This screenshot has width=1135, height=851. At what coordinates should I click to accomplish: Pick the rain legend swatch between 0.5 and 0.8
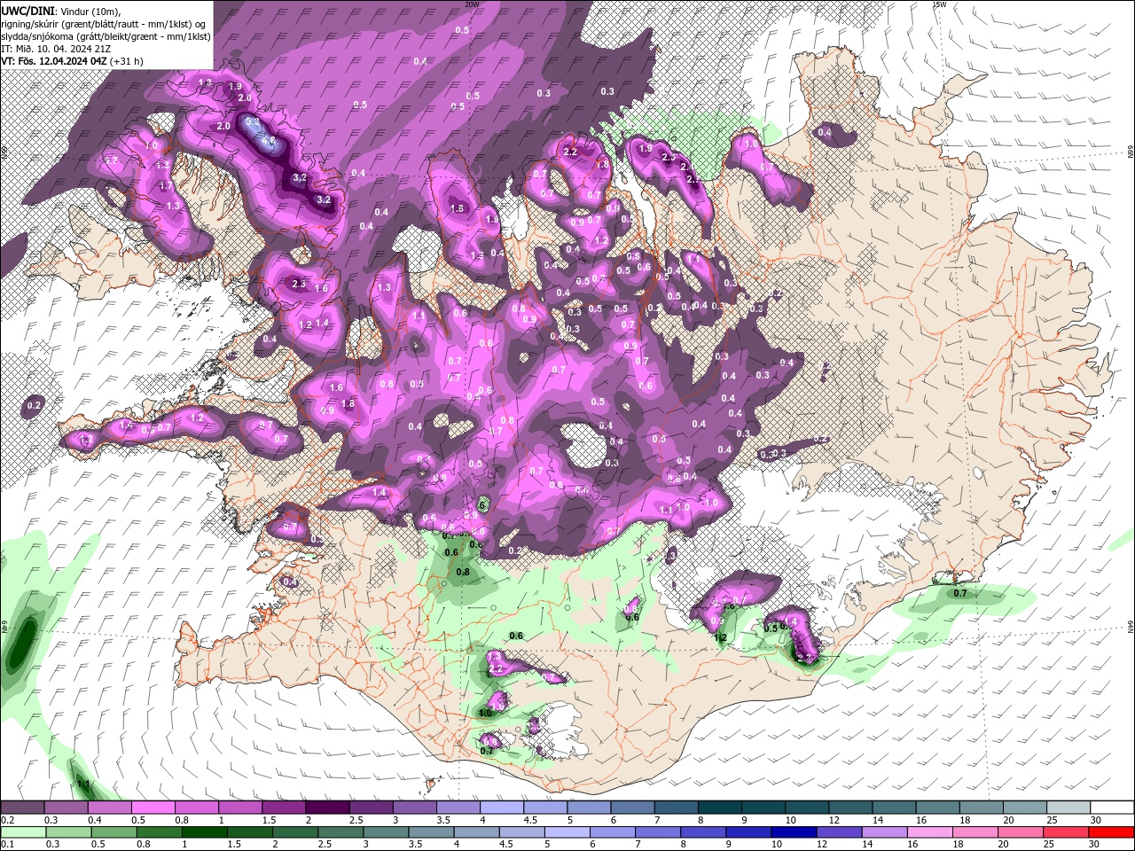pyautogui.click(x=113, y=832)
